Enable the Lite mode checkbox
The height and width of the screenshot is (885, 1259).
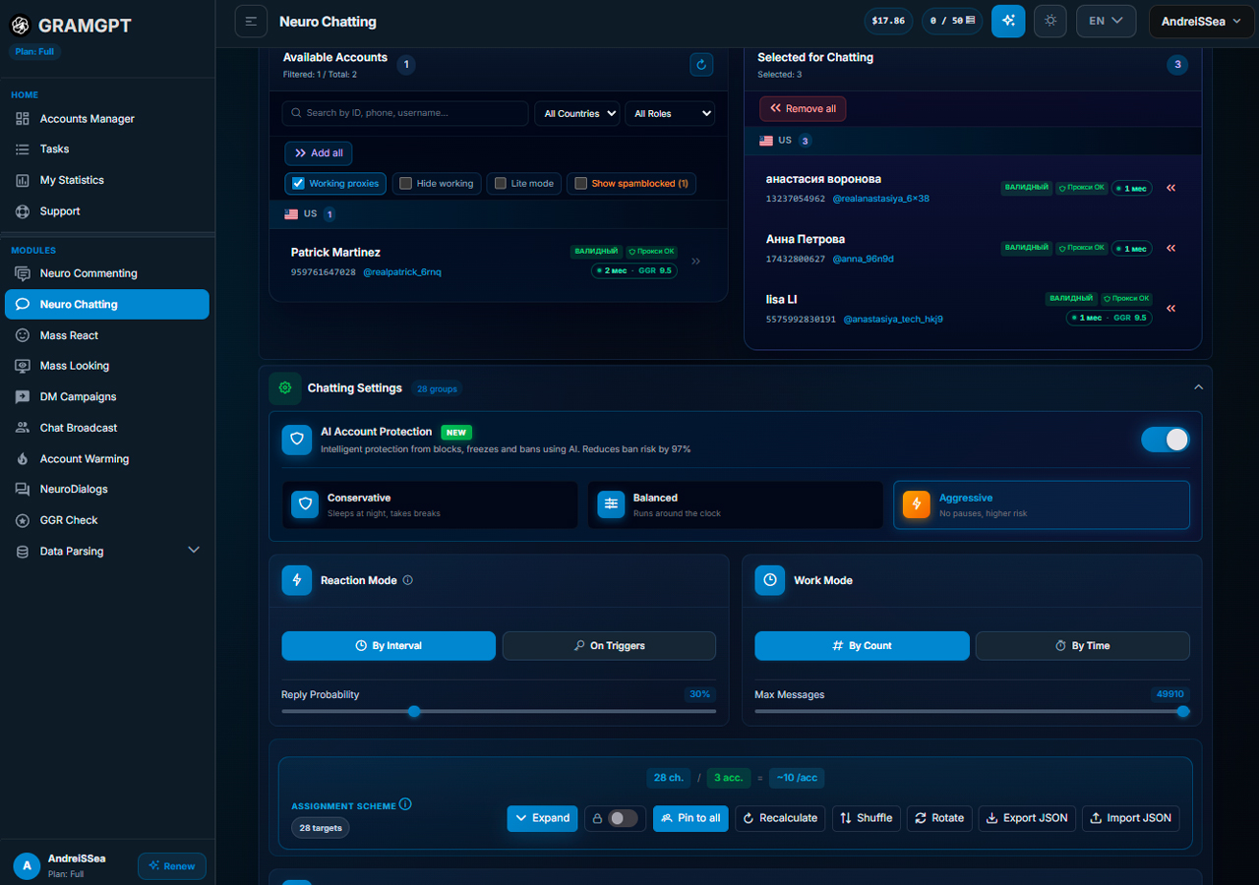tap(500, 183)
